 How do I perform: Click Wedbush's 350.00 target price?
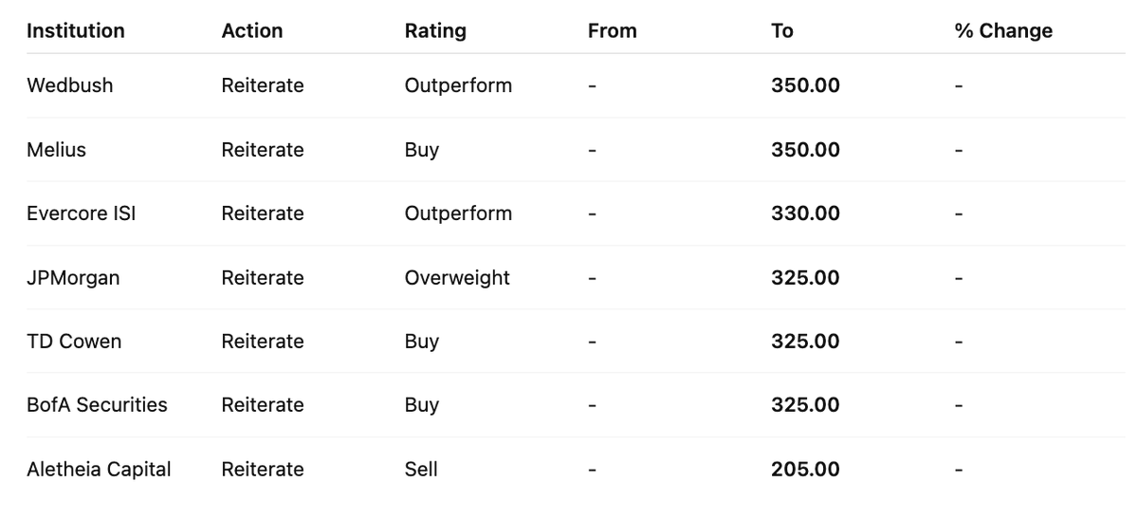click(x=805, y=85)
